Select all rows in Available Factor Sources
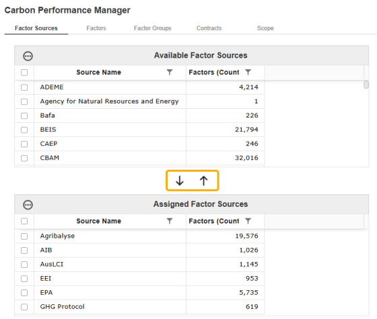The image size is (377, 319). 24,73
